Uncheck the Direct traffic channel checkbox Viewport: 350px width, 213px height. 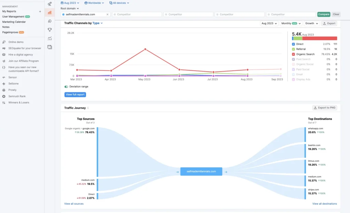(293, 44)
